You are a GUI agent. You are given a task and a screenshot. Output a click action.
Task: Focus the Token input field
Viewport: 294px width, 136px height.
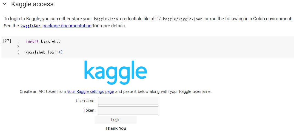pos(128,110)
